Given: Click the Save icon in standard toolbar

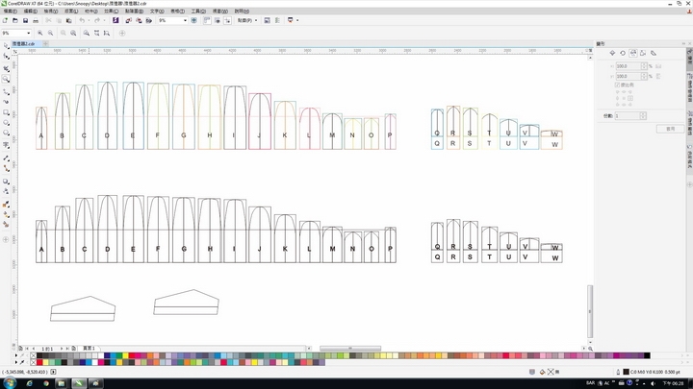Looking at the screenshot, I should (x=26, y=20).
